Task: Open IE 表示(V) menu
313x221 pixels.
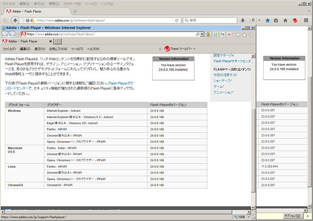Action: pos(40,49)
